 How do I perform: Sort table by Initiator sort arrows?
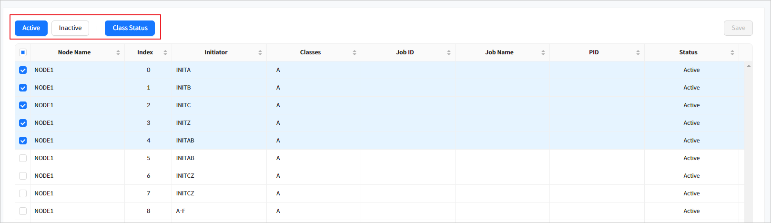[x=260, y=53]
